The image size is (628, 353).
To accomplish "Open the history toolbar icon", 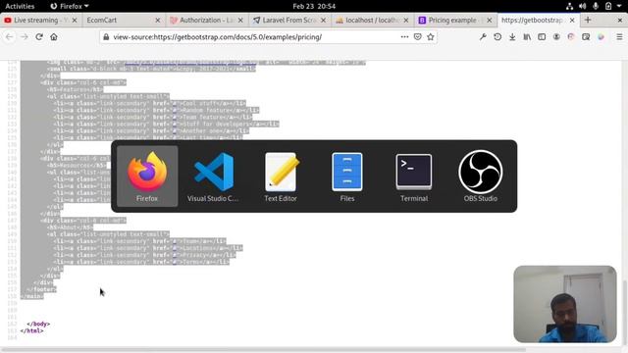I will point(497,37).
